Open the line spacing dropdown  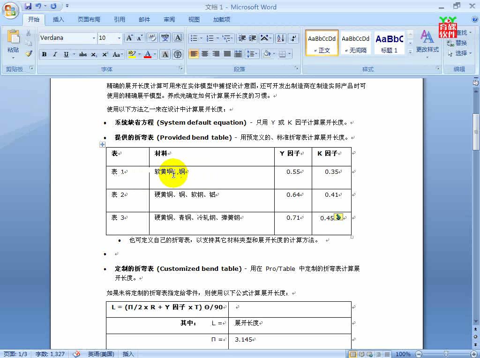click(252, 54)
